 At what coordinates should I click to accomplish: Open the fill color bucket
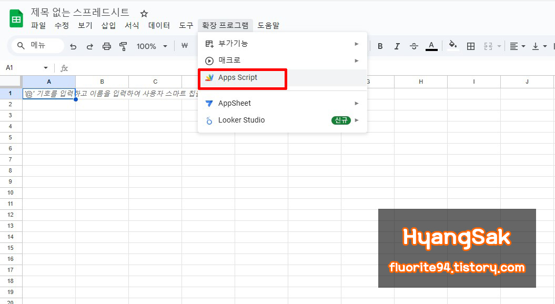point(453,45)
